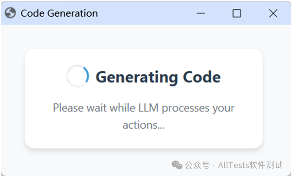Click the 'AllTests软件测试' watermark text
Viewport: 292px width, 177px height.
point(250,165)
